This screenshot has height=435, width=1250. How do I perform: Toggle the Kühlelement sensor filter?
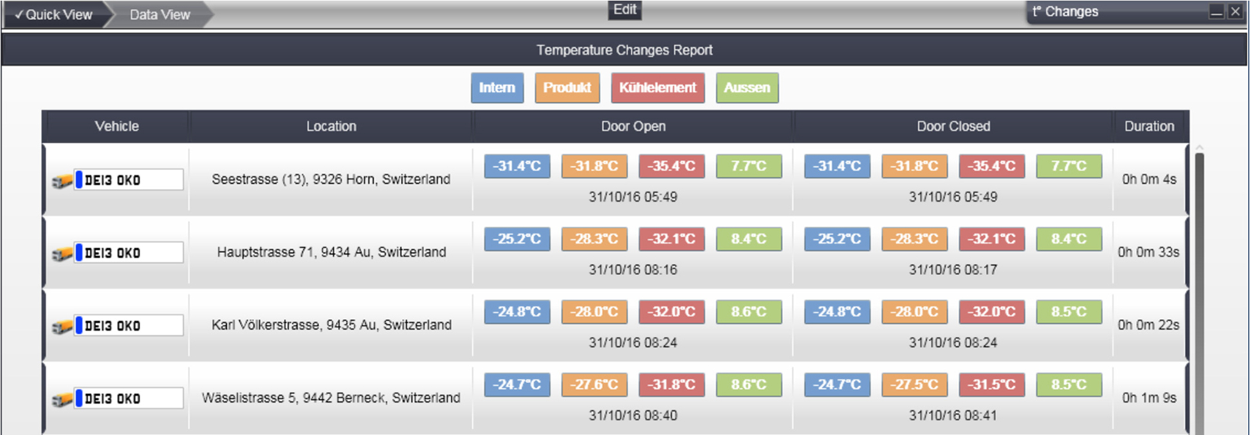pos(658,88)
